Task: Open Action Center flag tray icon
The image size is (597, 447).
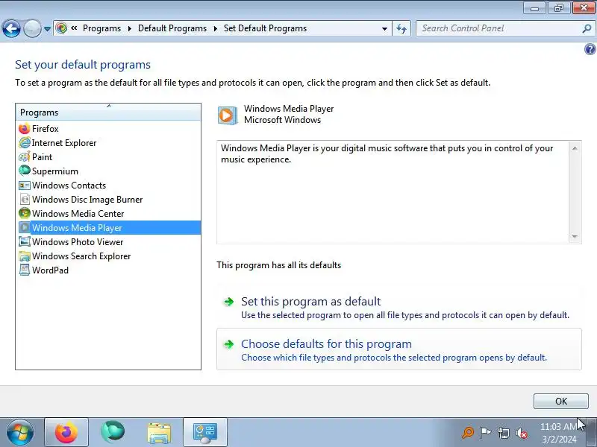Action: 486,433
